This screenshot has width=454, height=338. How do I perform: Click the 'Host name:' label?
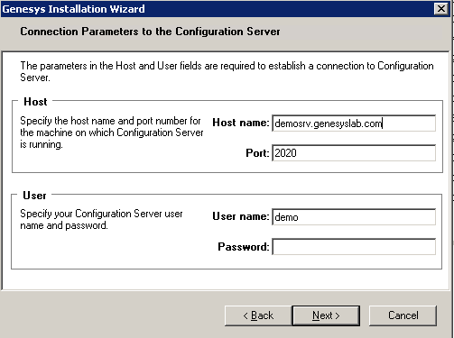tap(241, 123)
